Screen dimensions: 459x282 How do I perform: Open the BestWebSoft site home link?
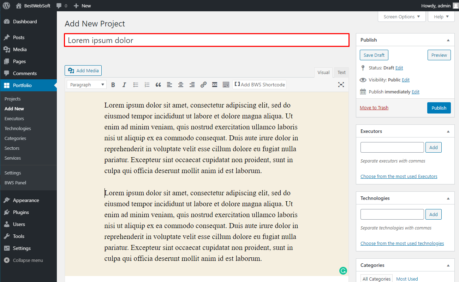tap(34, 6)
